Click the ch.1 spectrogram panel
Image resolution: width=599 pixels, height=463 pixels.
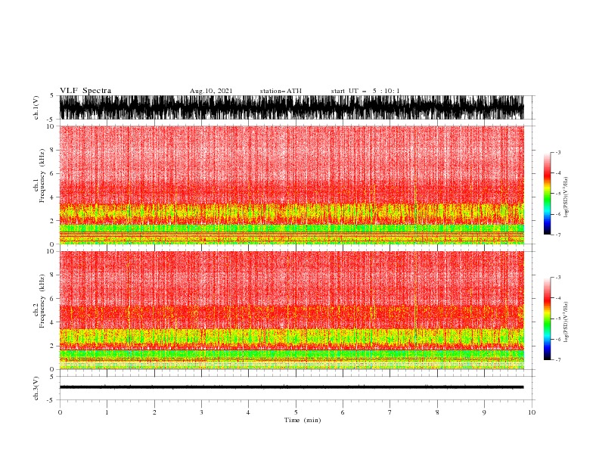(291, 185)
